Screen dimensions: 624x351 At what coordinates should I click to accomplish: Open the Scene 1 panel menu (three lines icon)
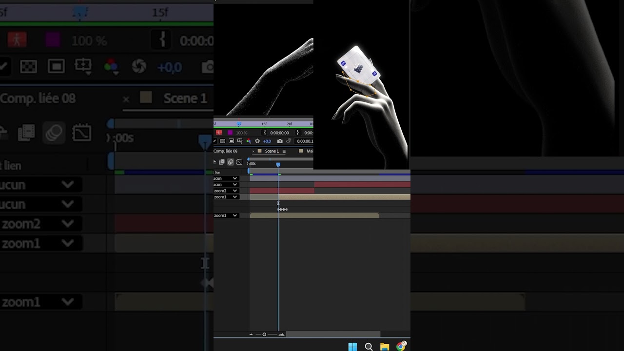pyautogui.click(x=284, y=151)
